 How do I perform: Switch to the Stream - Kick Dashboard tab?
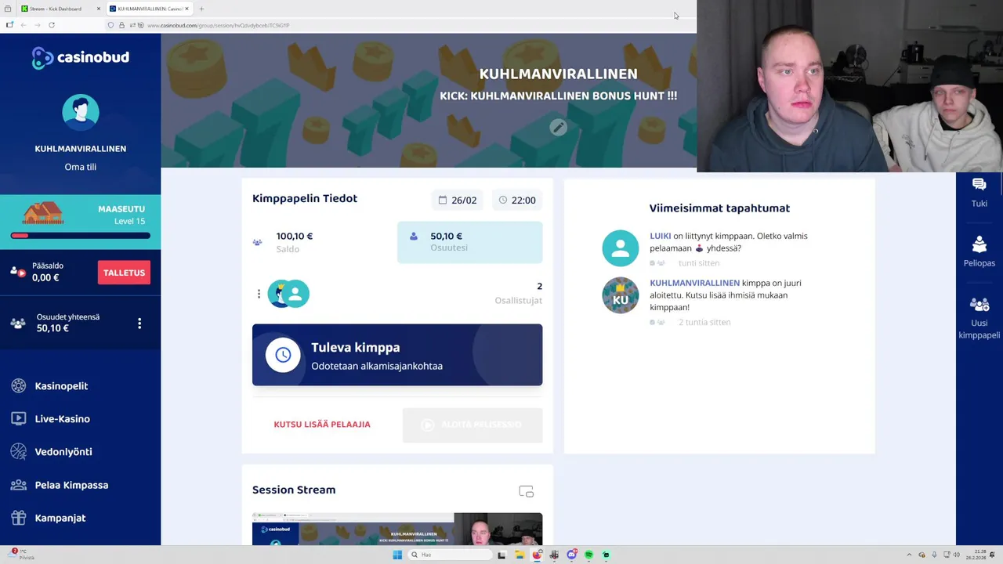point(60,9)
